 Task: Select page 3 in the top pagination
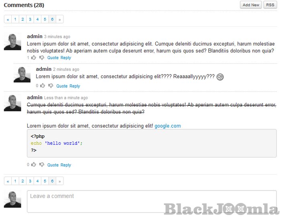[x=30, y=19]
